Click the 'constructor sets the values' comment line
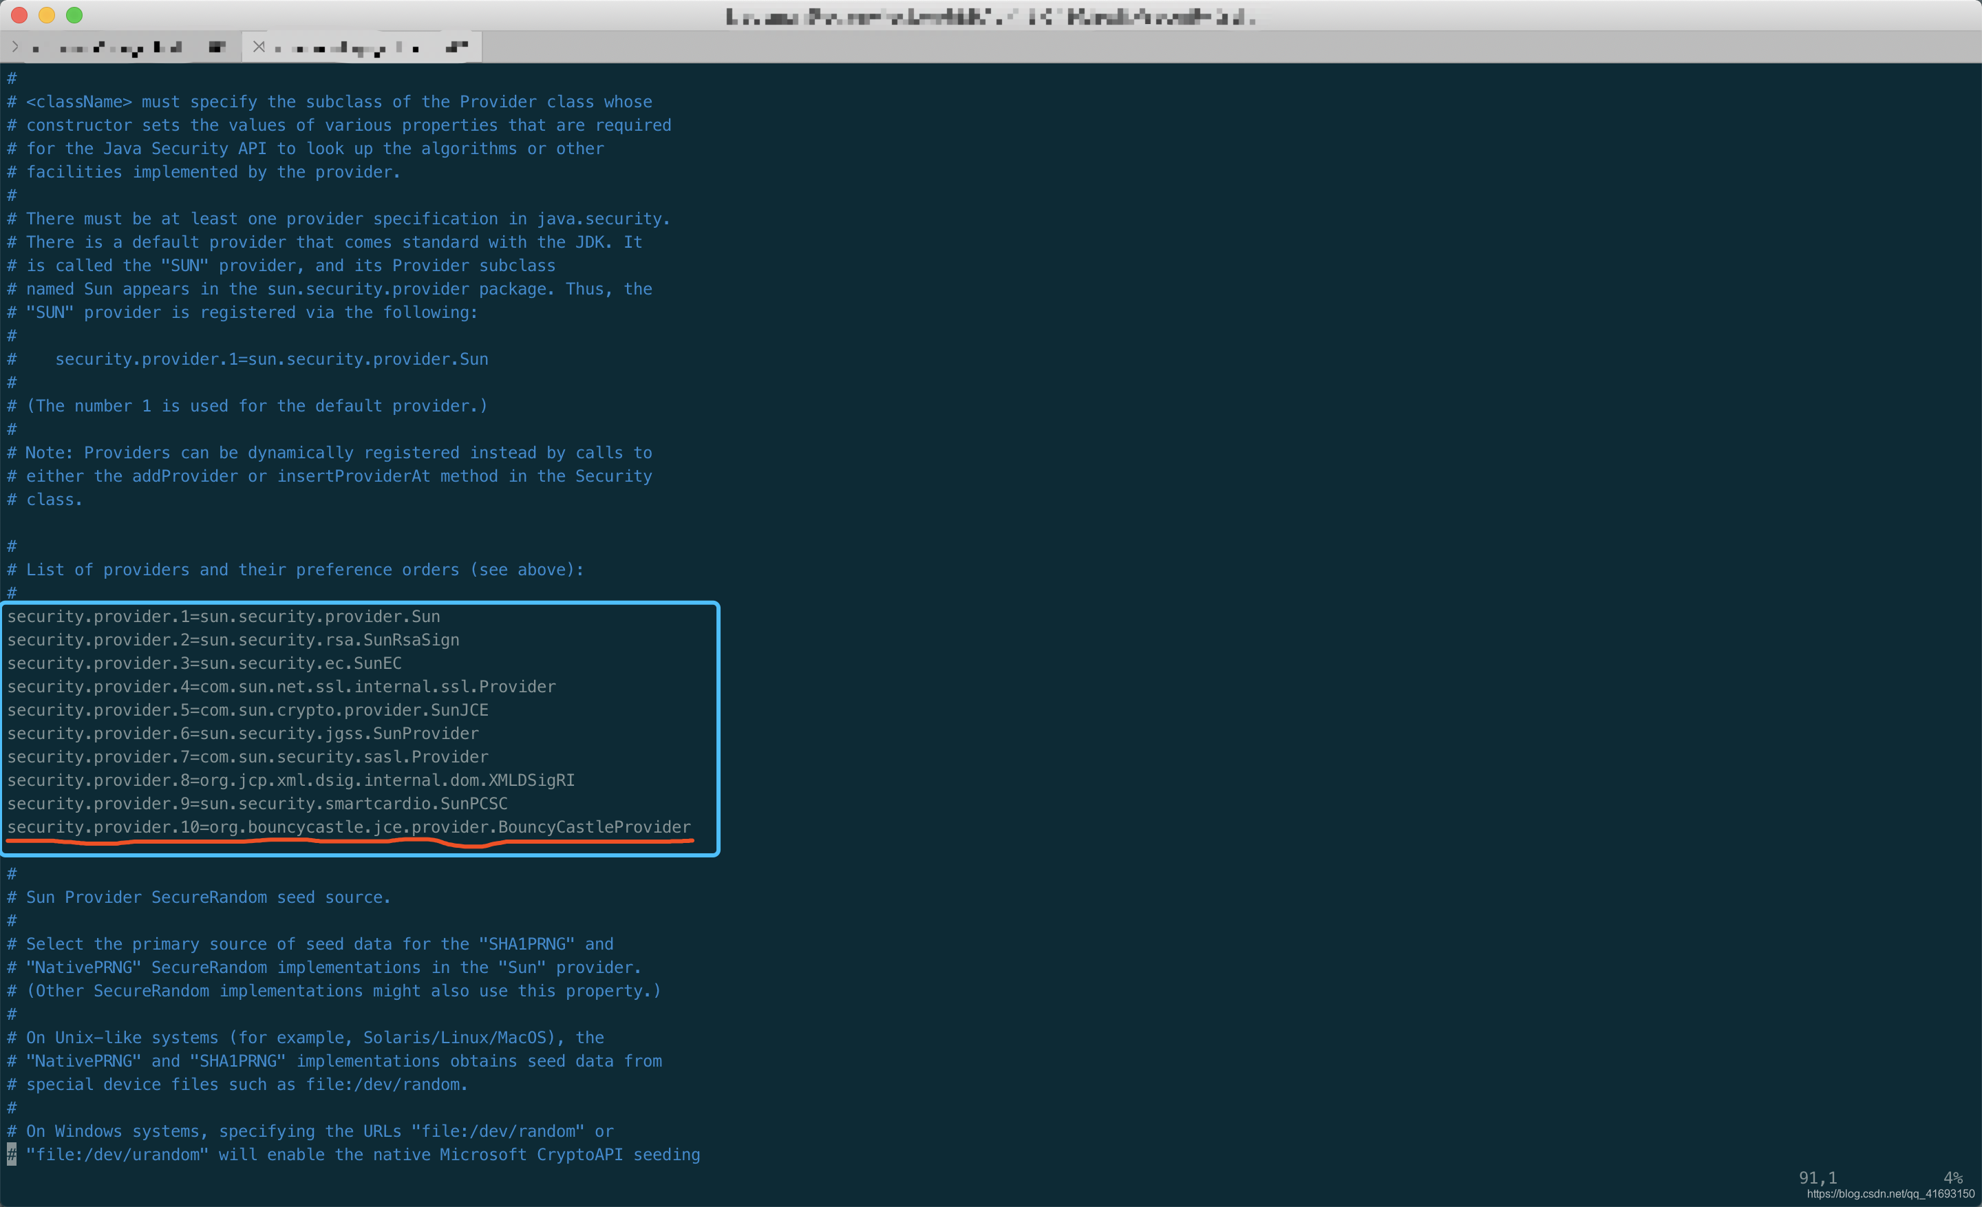The width and height of the screenshot is (1982, 1207). click(x=339, y=125)
